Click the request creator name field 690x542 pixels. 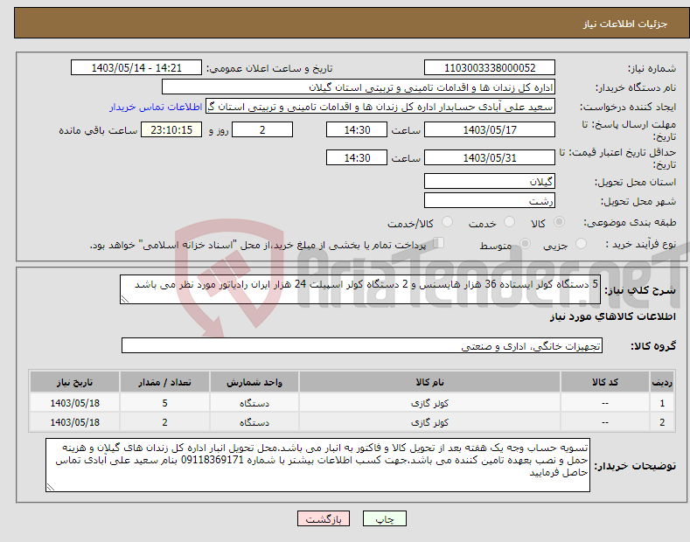click(380, 107)
